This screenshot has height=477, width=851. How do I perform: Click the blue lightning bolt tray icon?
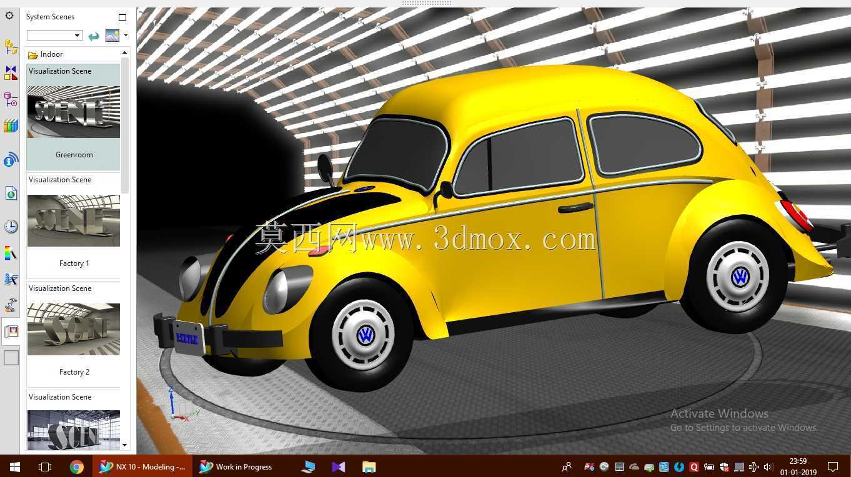click(x=679, y=466)
